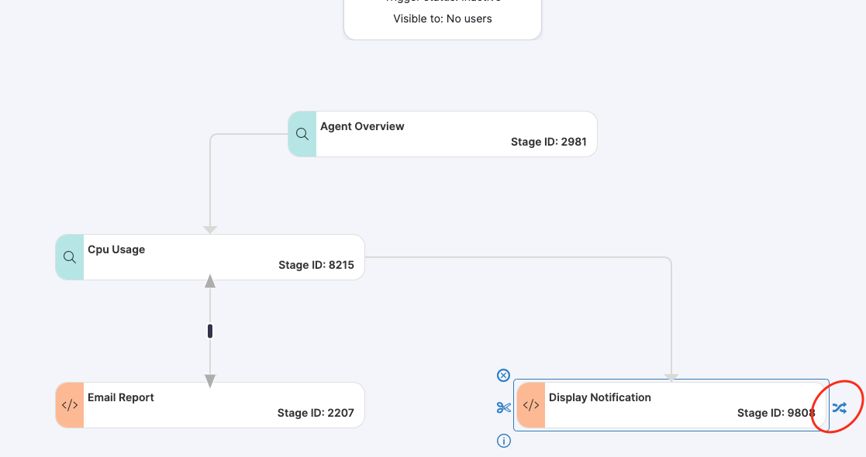The width and height of the screenshot is (866, 457).
Task: Click the magnifier icon on Cpu Usage stage
Action: (x=69, y=256)
